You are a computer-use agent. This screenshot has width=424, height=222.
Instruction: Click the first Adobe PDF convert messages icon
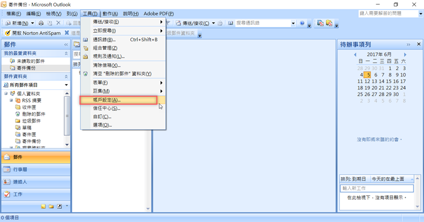tap(320, 23)
